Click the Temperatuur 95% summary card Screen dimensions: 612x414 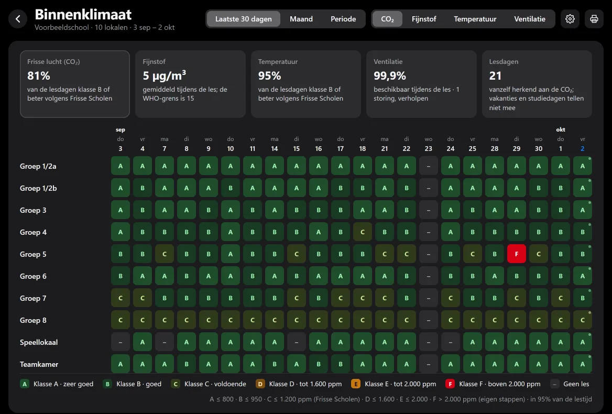point(305,84)
